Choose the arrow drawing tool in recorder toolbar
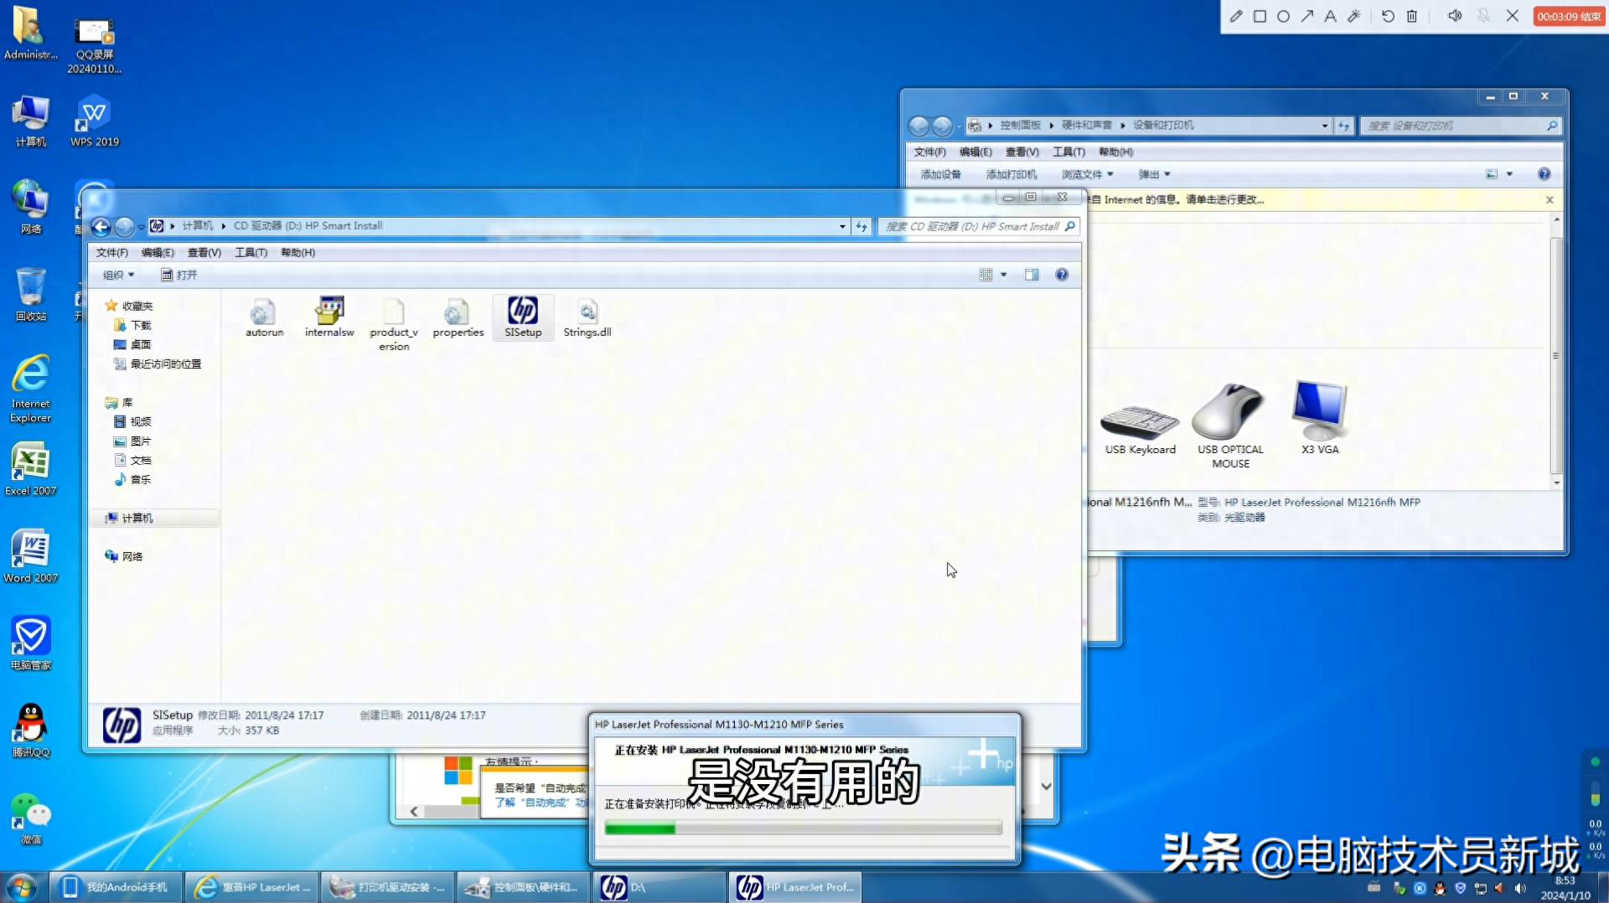 click(x=1307, y=15)
